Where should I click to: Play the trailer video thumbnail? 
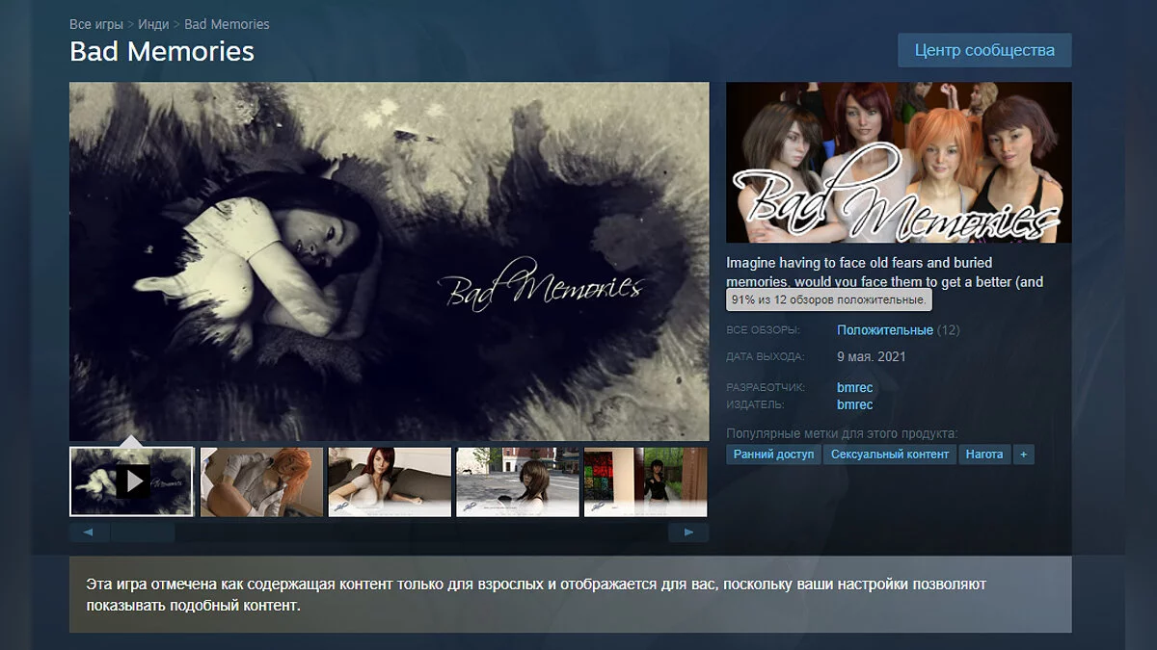pos(132,481)
